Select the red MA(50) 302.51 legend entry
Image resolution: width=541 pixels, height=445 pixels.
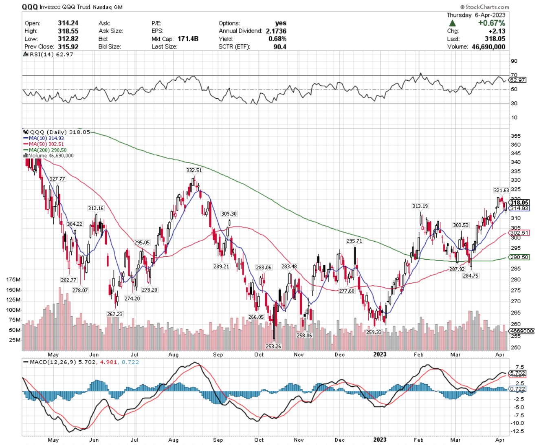tap(44, 144)
